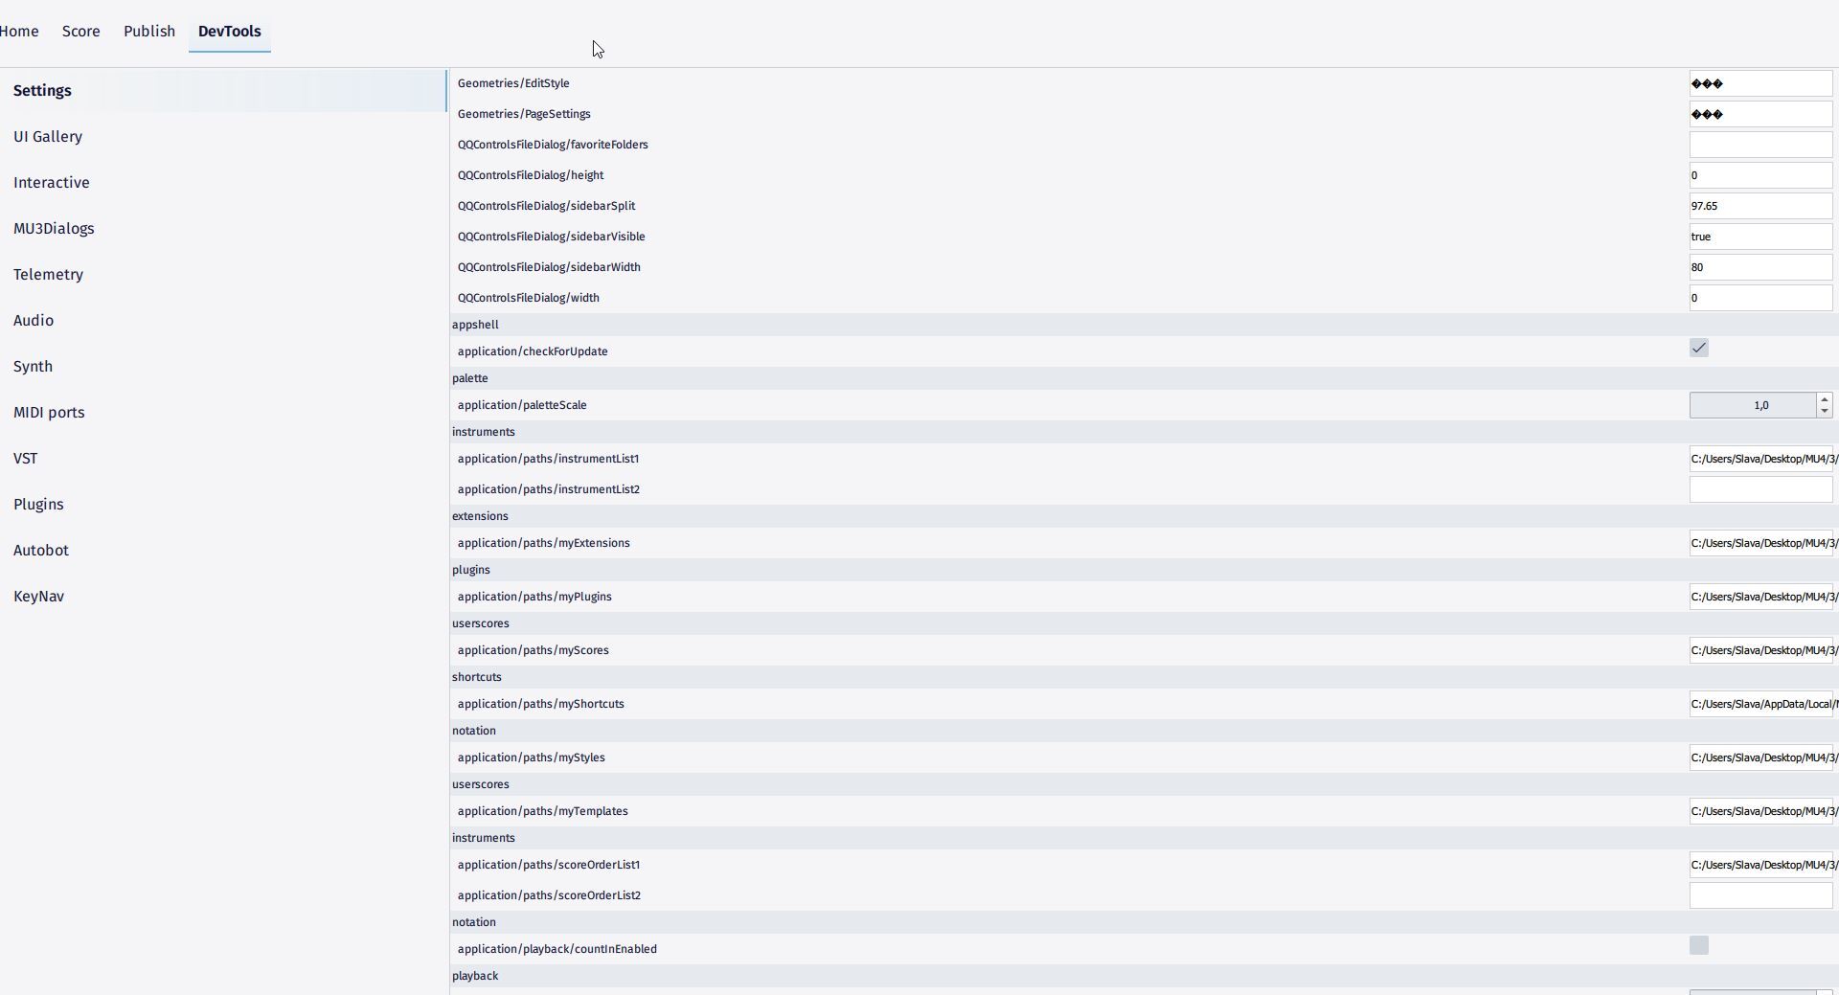
Task: Select the Synth section
Action: 34,366
